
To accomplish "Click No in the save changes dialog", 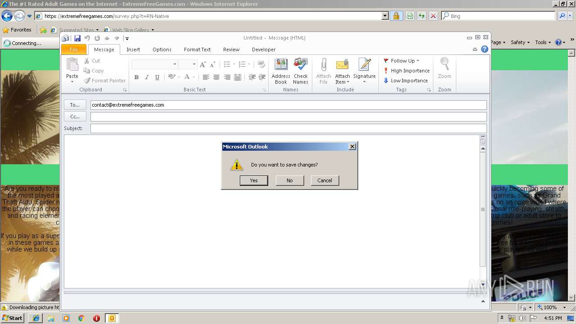I will point(289,180).
